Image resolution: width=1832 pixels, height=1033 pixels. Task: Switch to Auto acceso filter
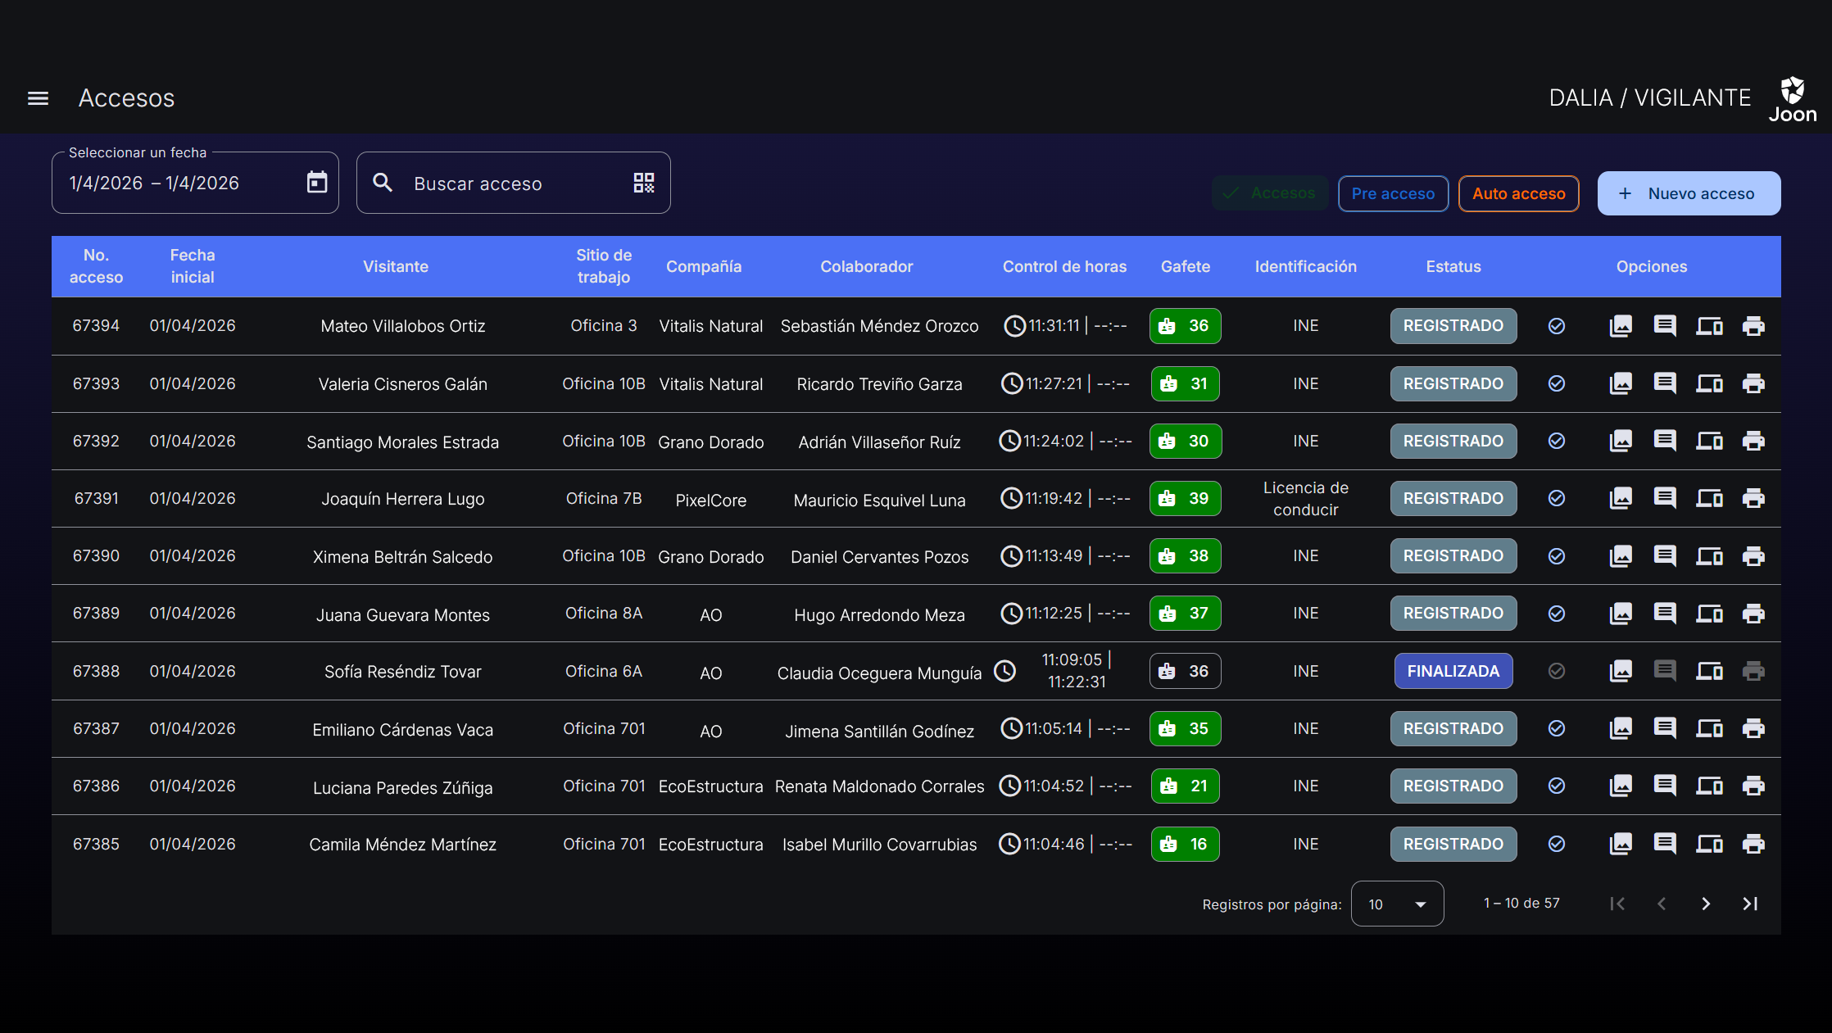coord(1518,193)
